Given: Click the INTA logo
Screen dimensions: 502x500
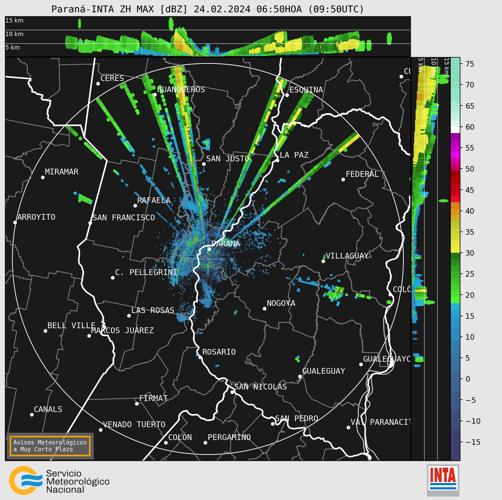Looking at the screenshot, I should [443, 480].
